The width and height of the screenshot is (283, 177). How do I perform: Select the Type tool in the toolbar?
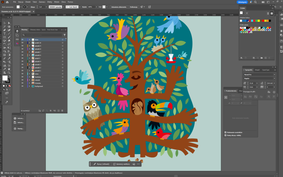pos(5,34)
